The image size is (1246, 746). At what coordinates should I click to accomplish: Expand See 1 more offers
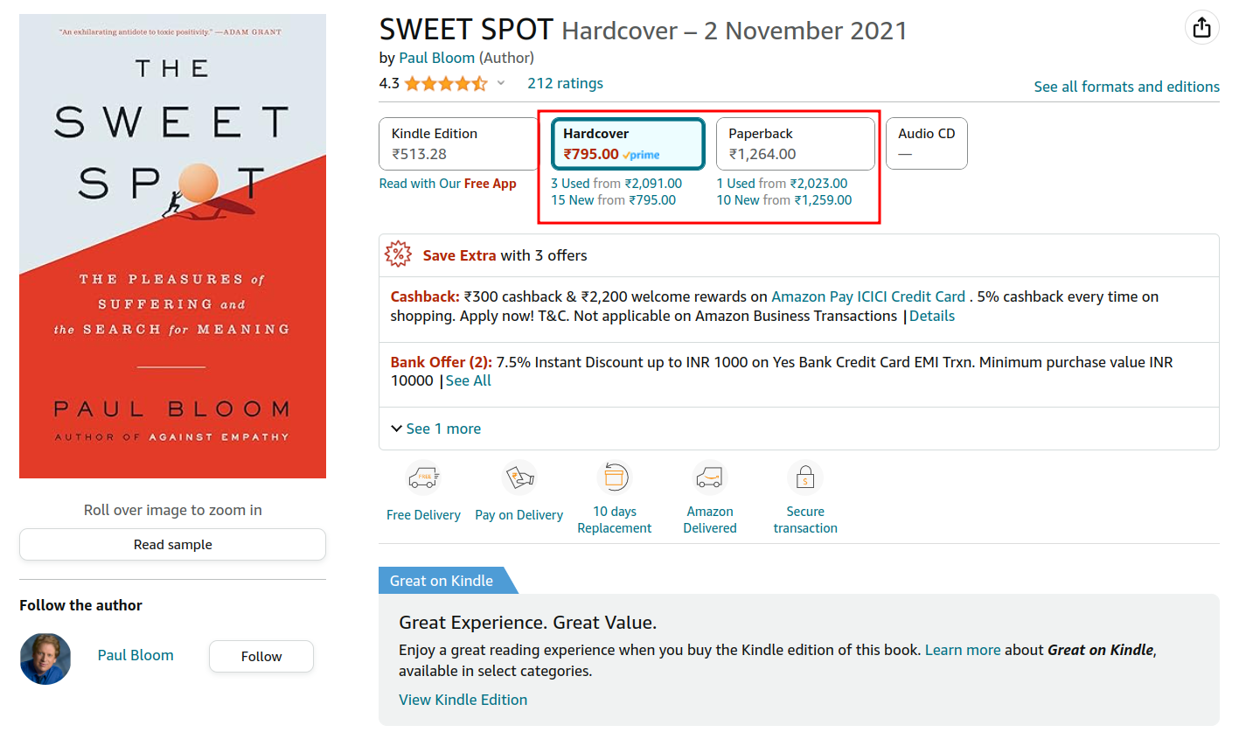coord(435,429)
